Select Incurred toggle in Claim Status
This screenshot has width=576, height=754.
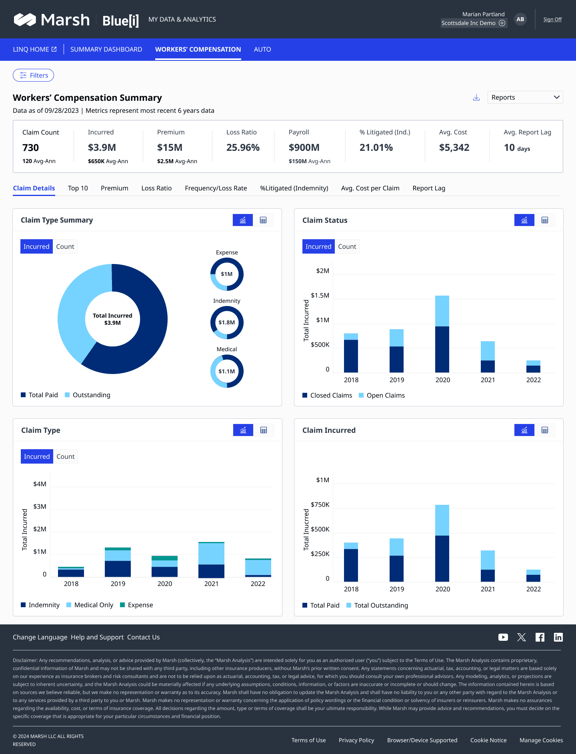318,246
